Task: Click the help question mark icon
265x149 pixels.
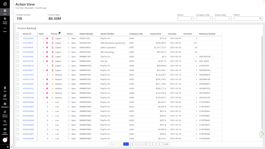Action: pos(263,134)
